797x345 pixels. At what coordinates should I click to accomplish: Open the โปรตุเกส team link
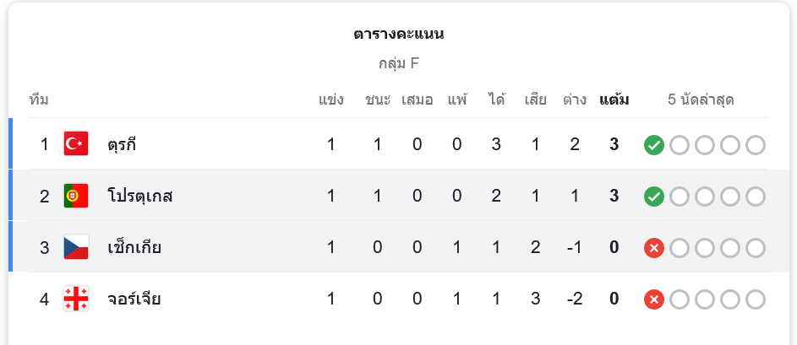(140, 196)
